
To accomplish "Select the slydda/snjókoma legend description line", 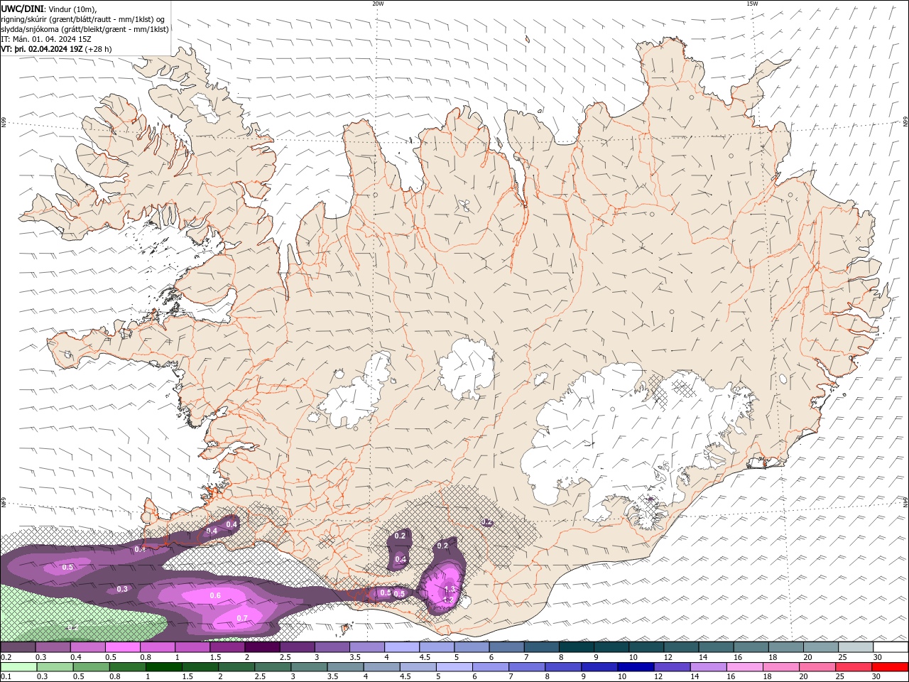I will 85,29.
